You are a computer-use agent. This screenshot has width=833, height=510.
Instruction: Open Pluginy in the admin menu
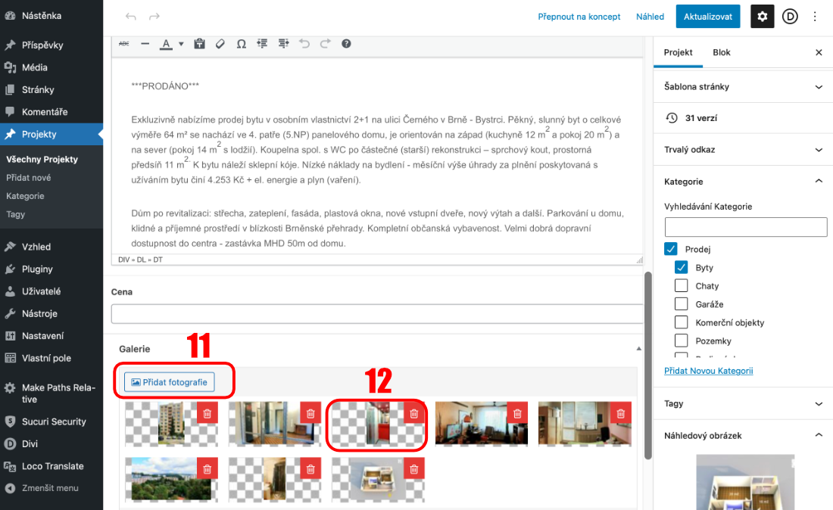point(37,269)
